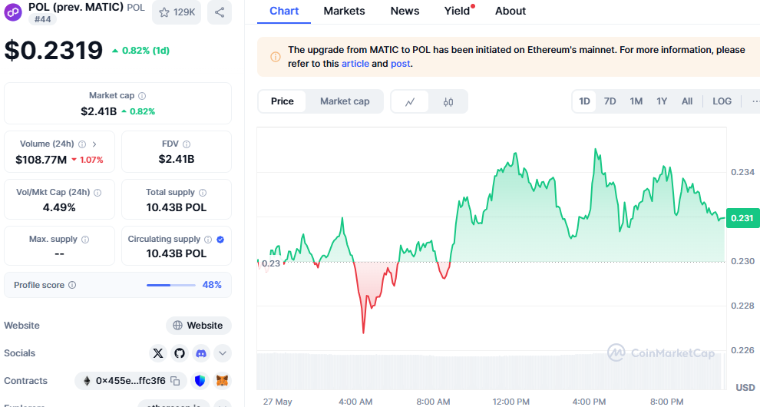Open the Markets tab

coord(344,12)
